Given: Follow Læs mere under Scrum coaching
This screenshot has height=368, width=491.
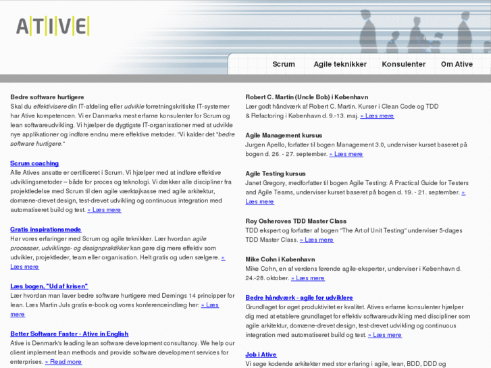Looking at the screenshot, I should click(104, 210).
